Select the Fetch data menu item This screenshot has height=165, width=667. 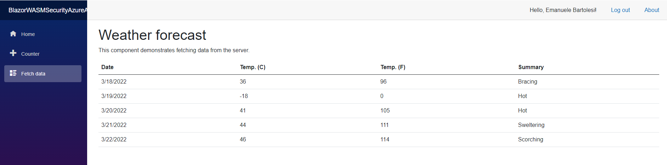[33, 74]
